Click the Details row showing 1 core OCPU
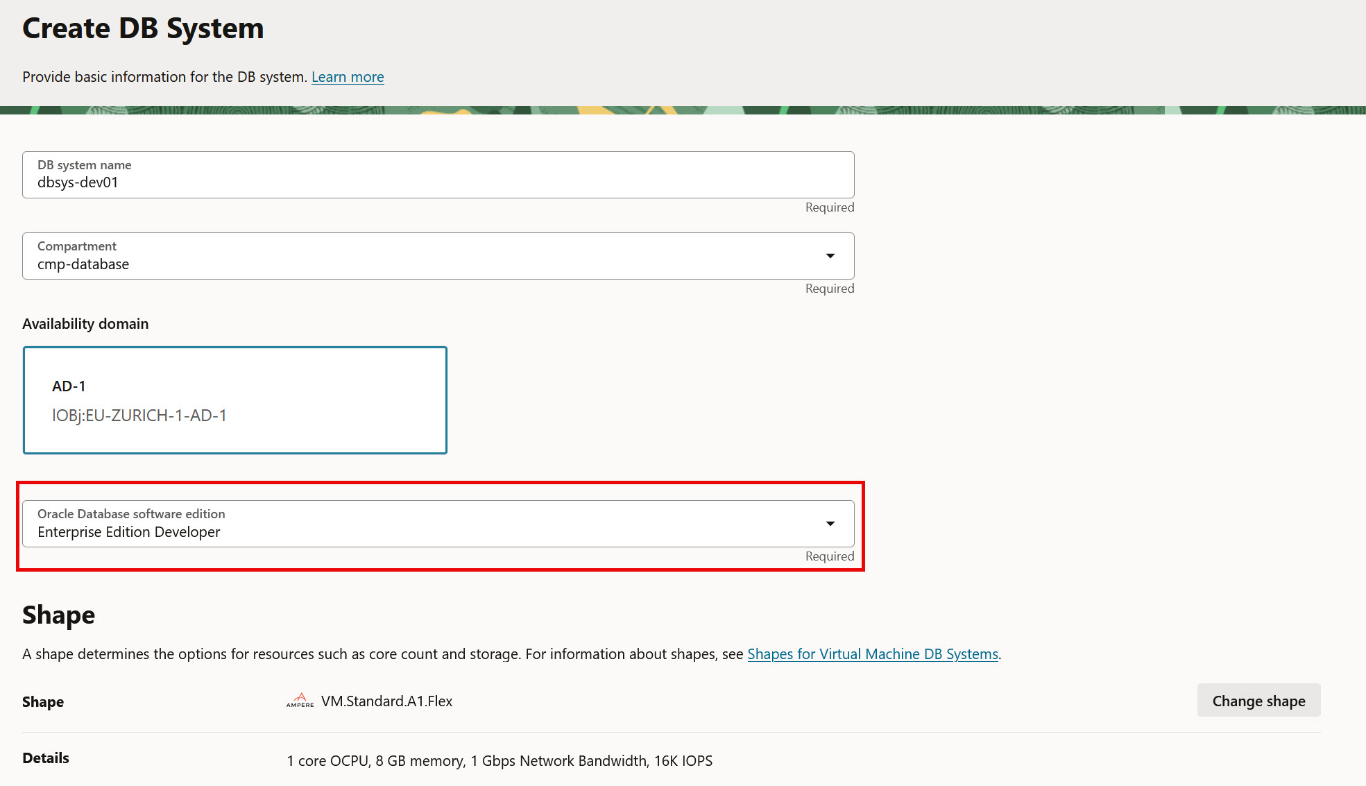The width and height of the screenshot is (1366, 786). (x=500, y=760)
